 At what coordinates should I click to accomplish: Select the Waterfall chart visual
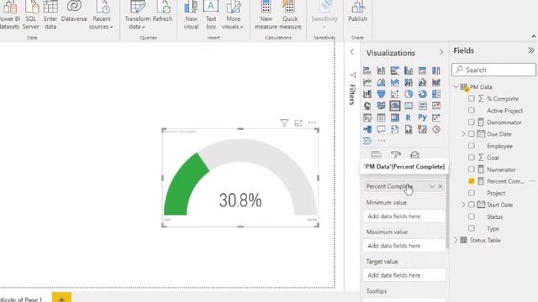pos(367,94)
